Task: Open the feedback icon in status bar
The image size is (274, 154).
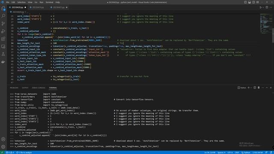Action: tap(266, 152)
